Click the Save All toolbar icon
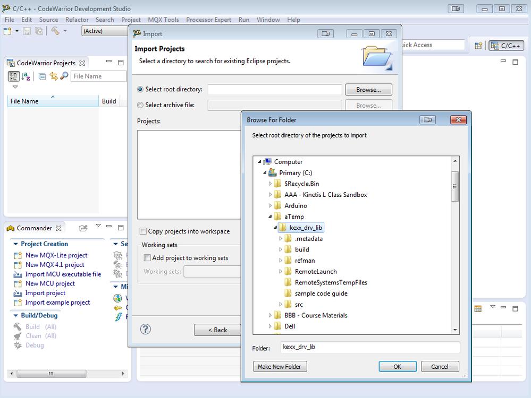Viewport: 531px width, 398px height. click(x=39, y=31)
